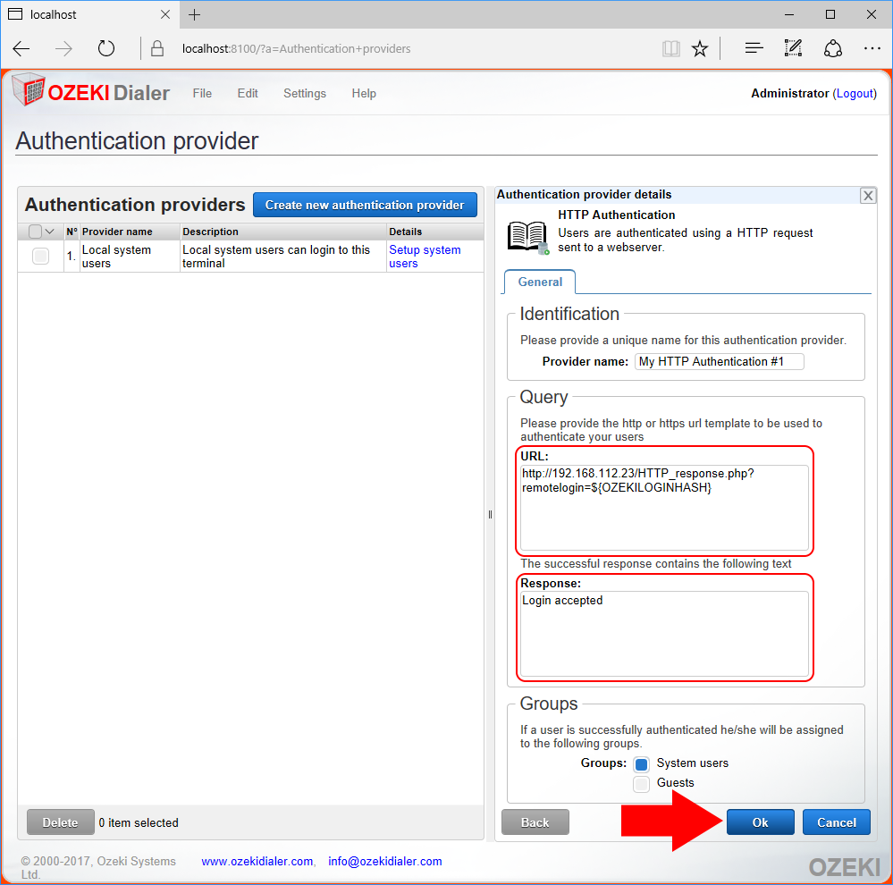The height and width of the screenshot is (885, 893).
Task: Open the reading view book icon
Action: (670, 48)
